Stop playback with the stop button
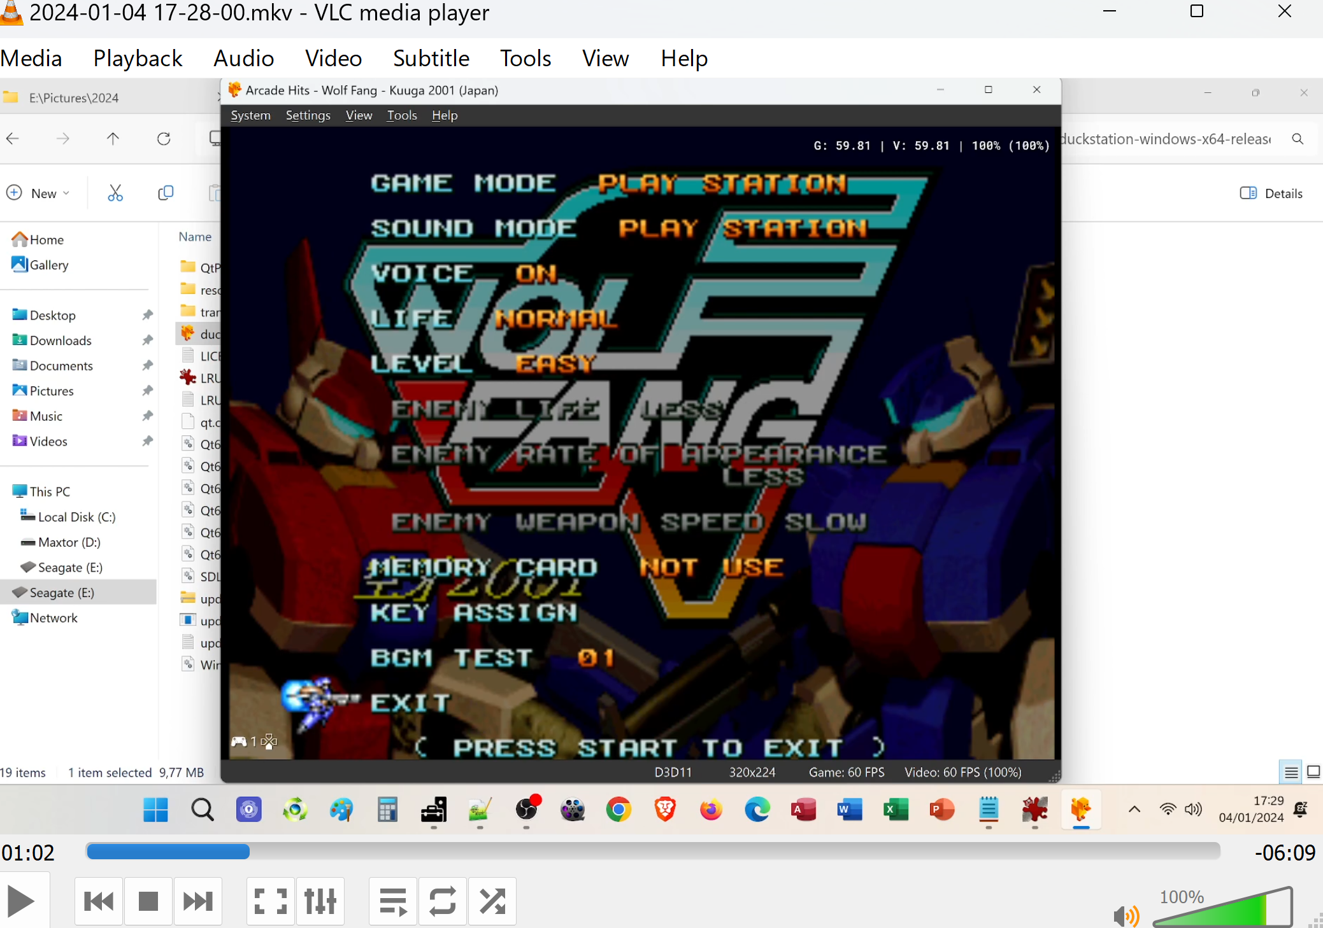This screenshot has width=1323, height=928. coord(148,901)
